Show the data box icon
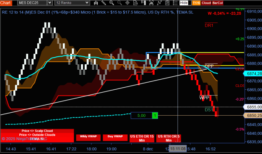 click(135, 3)
